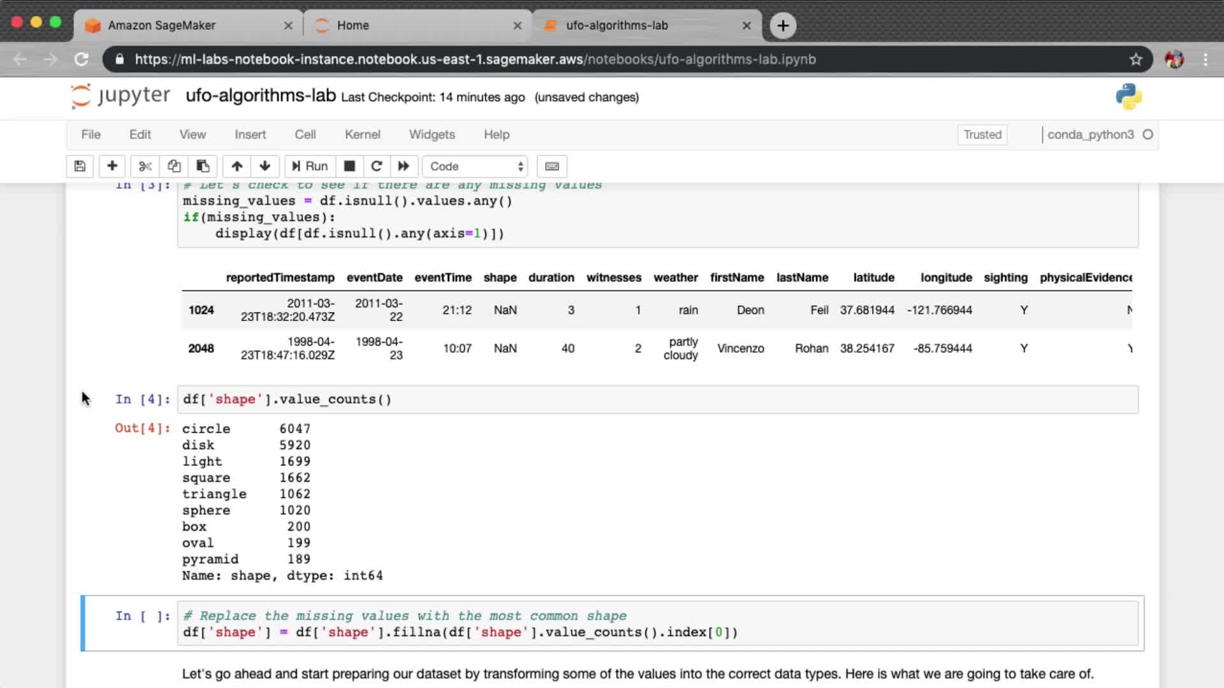Restart kernel and rerun all icon

[x=404, y=166]
